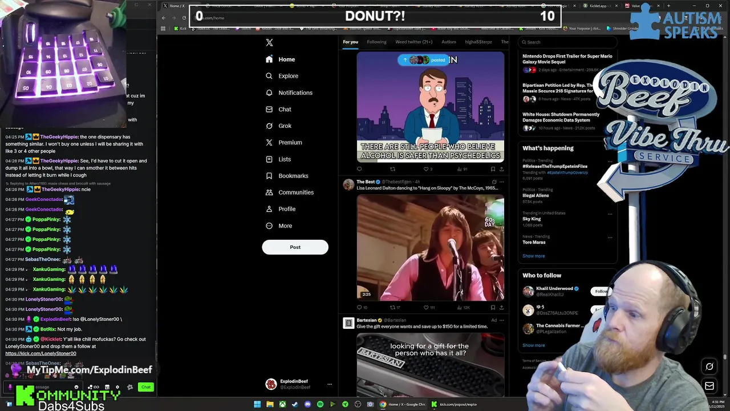Open more options on Bartesian ad
The image size is (730, 411).
[501, 320]
